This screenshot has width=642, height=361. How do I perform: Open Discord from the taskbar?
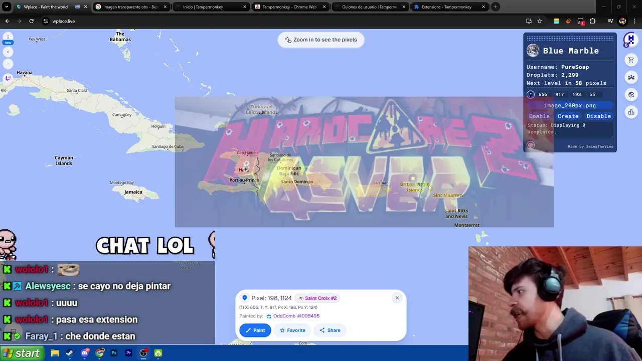point(85,353)
